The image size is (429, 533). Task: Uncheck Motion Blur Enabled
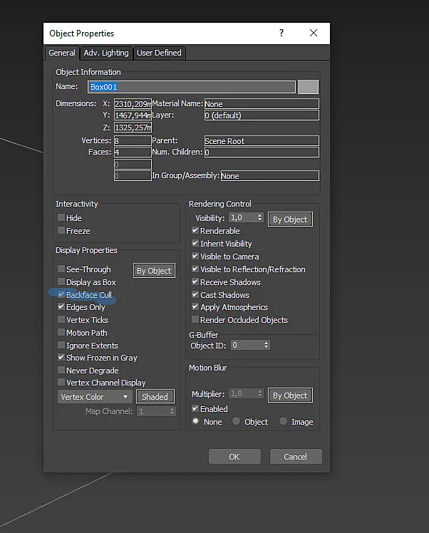coord(195,408)
